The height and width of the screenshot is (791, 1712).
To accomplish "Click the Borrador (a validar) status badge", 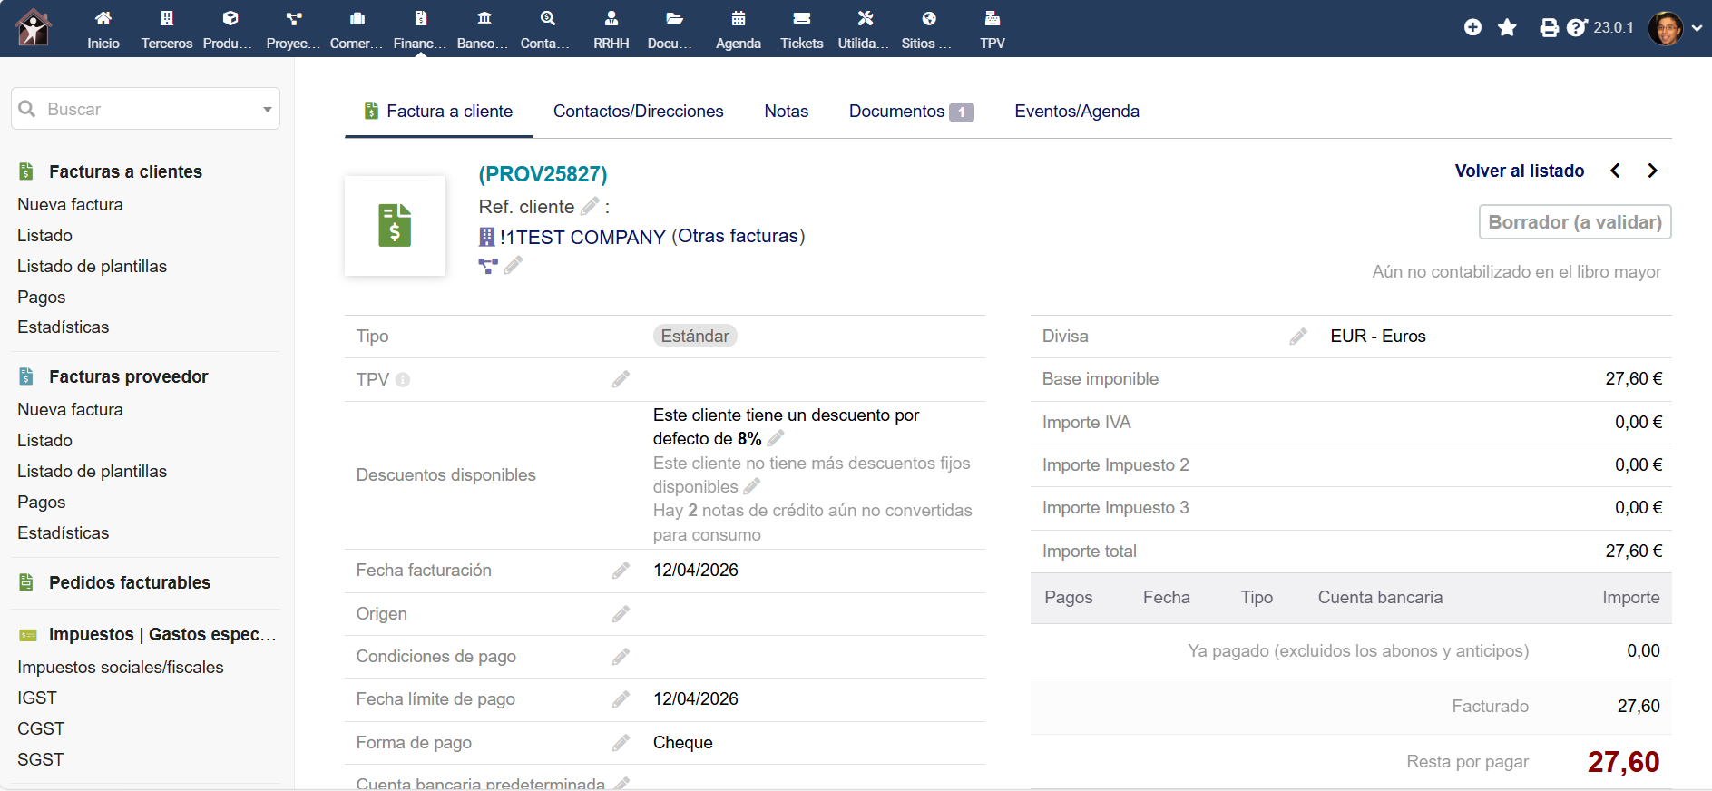I will pyautogui.click(x=1575, y=222).
